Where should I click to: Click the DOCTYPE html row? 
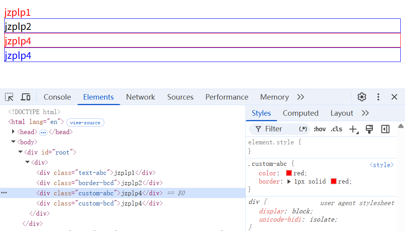click(x=34, y=112)
